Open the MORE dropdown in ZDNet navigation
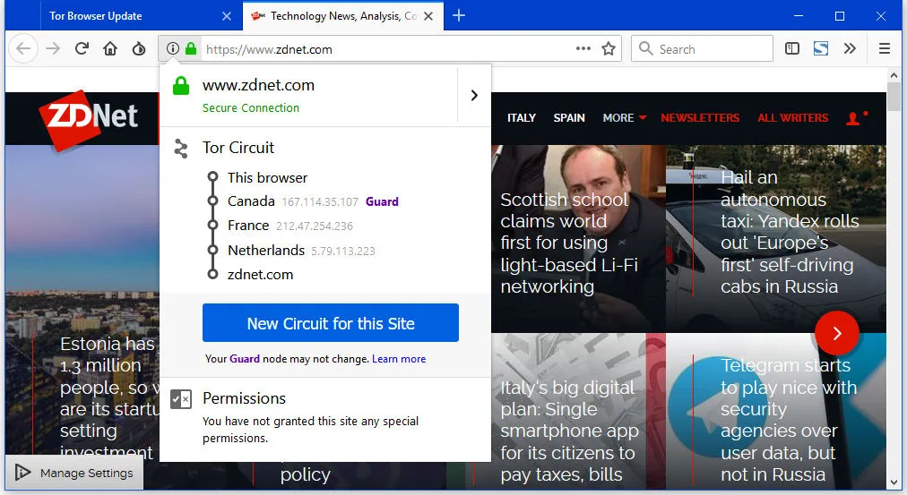The height and width of the screenshot is (495, 907). [x=624, y=118]
